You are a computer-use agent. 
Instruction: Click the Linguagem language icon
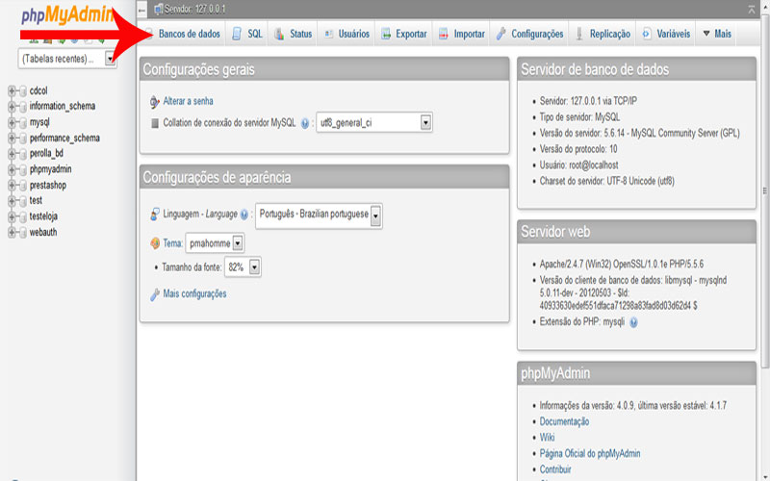coord(155,214)
